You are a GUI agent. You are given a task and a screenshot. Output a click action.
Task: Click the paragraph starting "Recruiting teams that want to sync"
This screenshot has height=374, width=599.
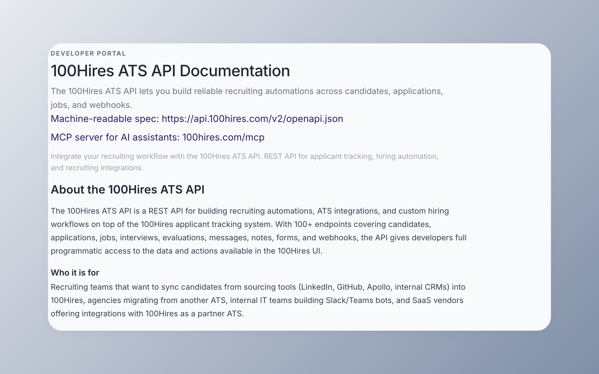point(258,300)
